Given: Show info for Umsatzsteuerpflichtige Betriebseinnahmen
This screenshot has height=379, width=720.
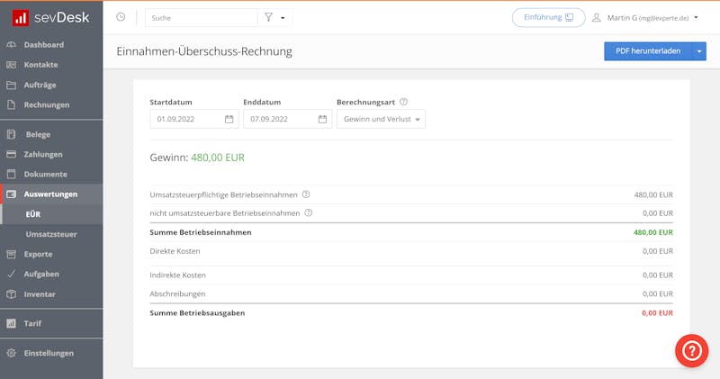Looking at the screenshot, I should coord(306,194).
